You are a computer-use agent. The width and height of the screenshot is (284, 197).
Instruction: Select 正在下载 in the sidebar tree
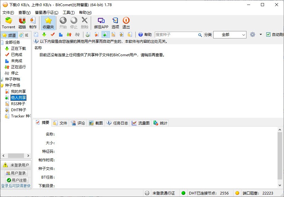[x=18, y=49]
